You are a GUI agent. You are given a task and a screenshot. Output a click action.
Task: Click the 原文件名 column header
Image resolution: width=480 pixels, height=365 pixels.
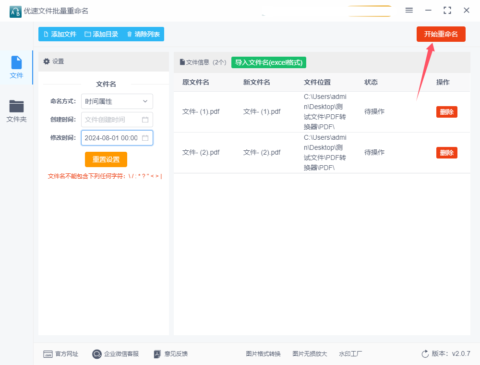pyautogui.click(x=196, y=83)
